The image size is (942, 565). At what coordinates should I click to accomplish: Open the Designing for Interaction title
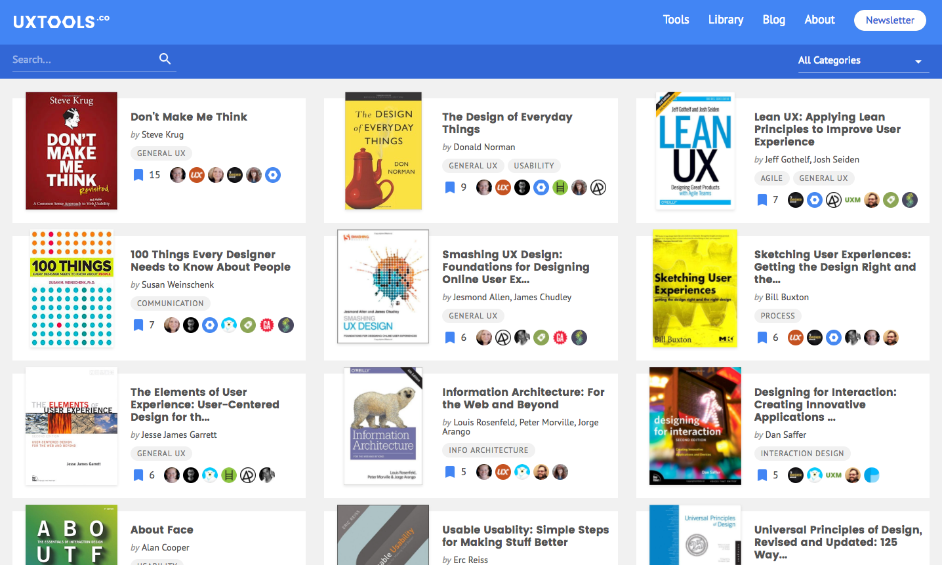(x=825, y=404)
